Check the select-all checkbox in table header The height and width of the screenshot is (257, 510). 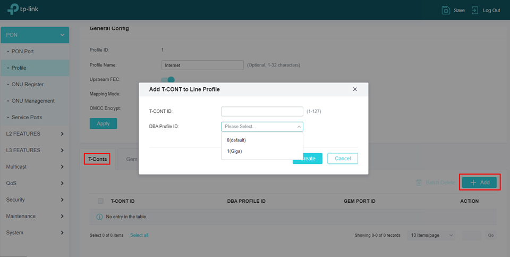click(x=100, y=201)
